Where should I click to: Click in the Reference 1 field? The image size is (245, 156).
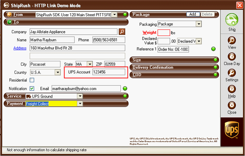pos(173,49)
